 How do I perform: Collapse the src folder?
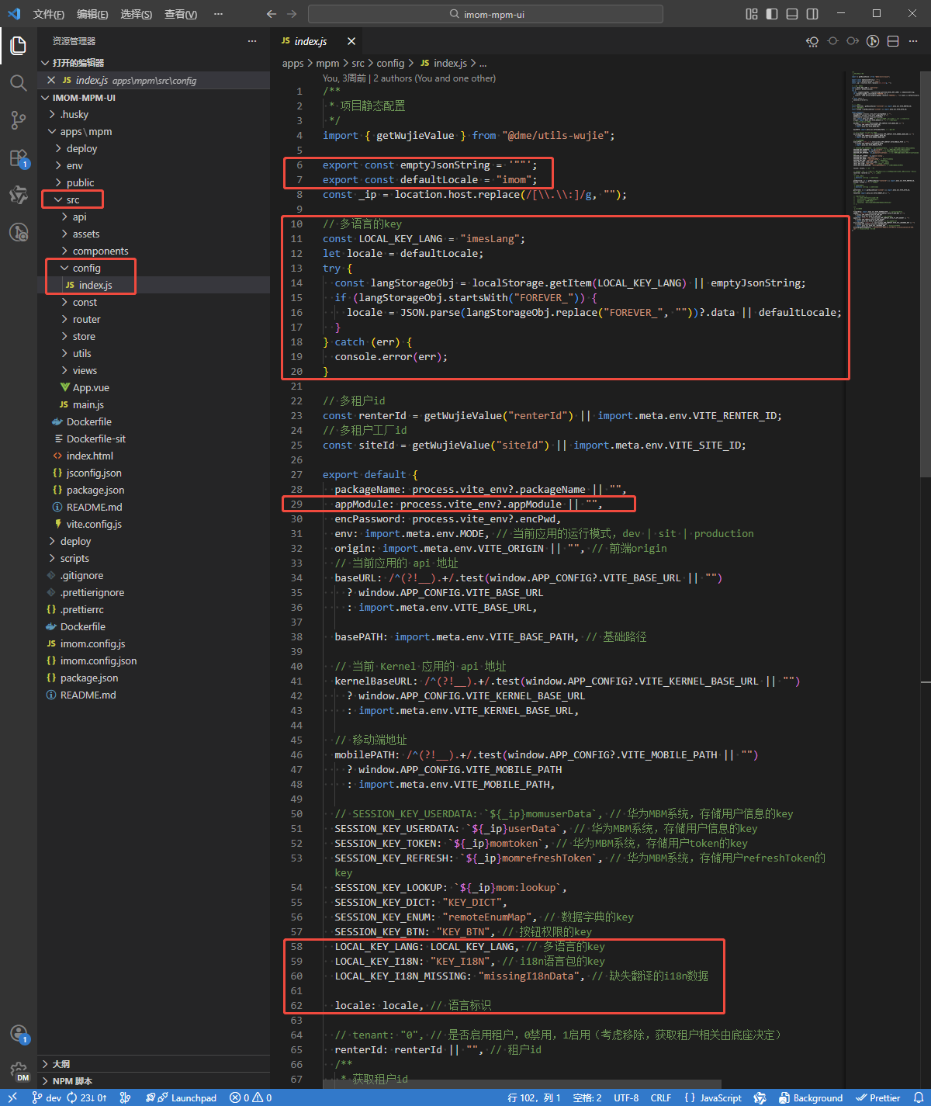coord(72,200)
